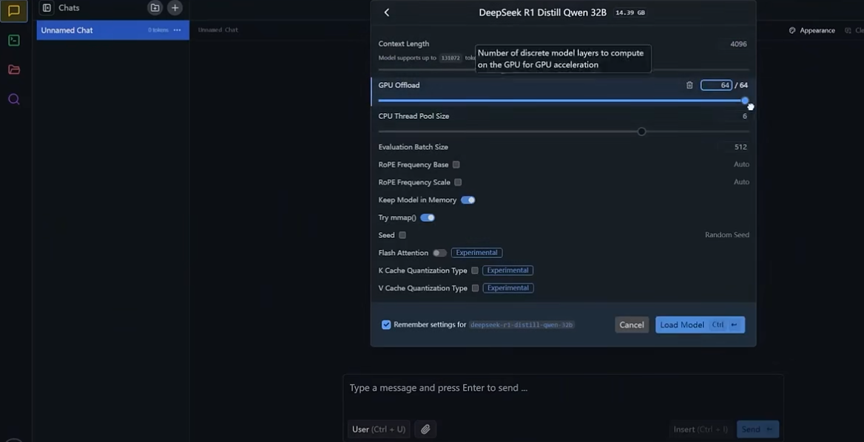Screen dimensions: 864x442
Task: Open the Unnamed Chat options ellipsis
Action: click(177, 30)
